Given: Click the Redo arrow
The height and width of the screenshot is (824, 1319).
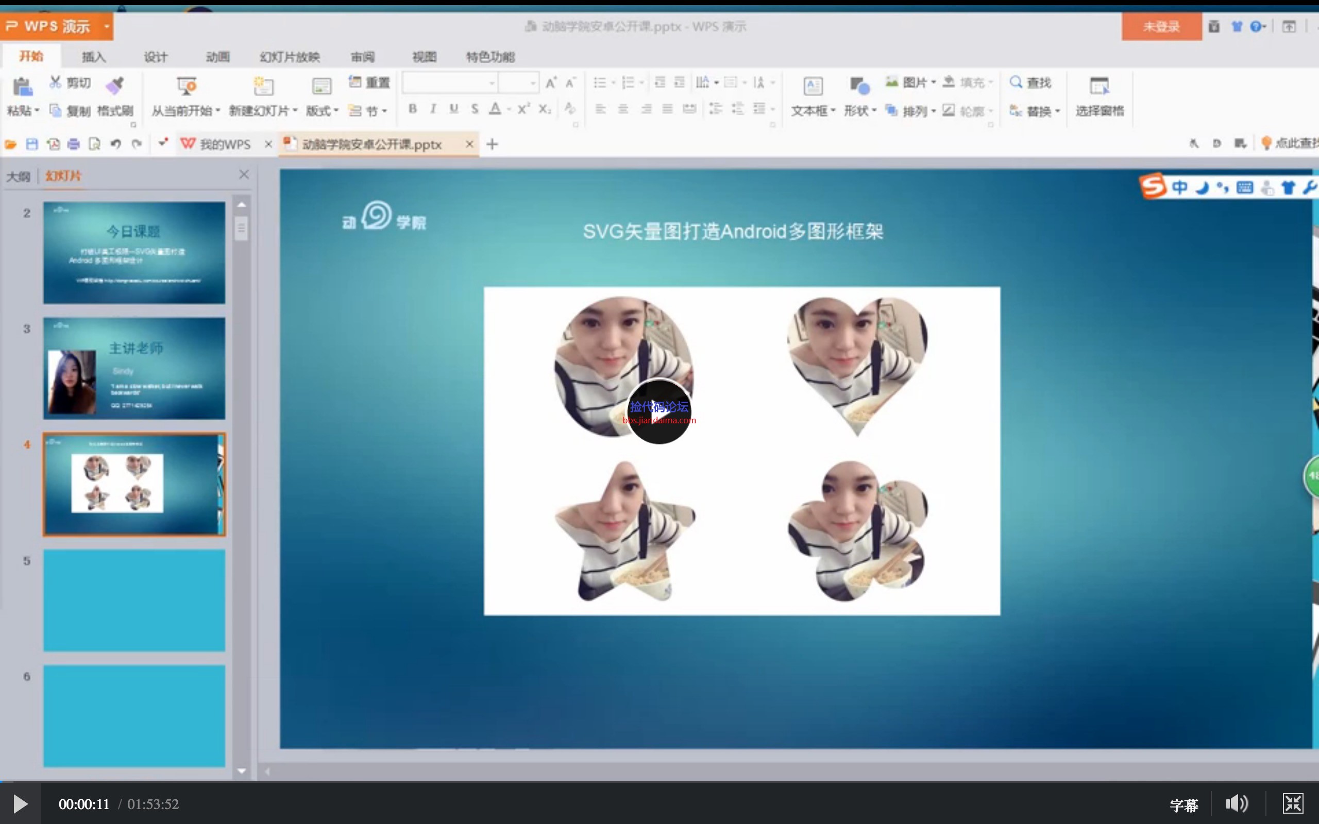Looking at the screenshot, I should click(137, 144).
